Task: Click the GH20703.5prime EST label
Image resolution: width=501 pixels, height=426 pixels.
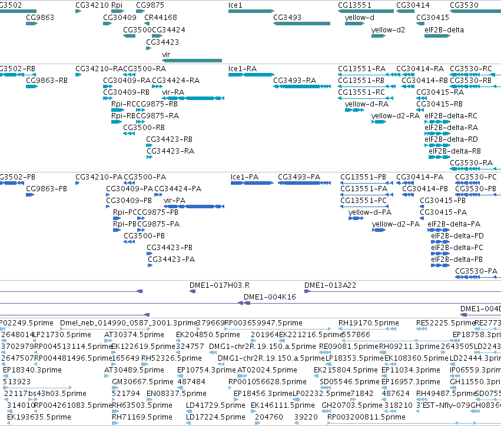Action: tap(352, 405)
